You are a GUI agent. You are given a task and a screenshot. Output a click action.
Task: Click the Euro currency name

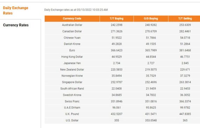pyautogui.click(x=72, y=50)
